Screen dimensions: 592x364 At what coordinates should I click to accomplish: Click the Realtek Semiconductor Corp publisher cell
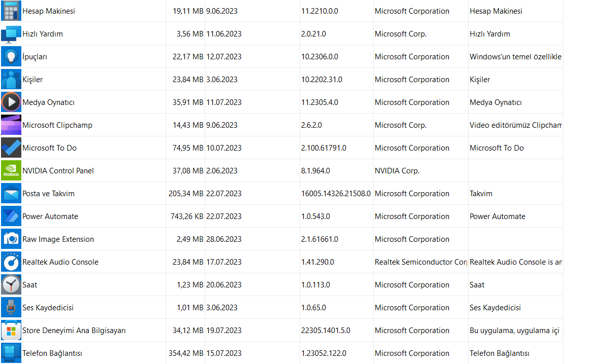tap(420, 262)
